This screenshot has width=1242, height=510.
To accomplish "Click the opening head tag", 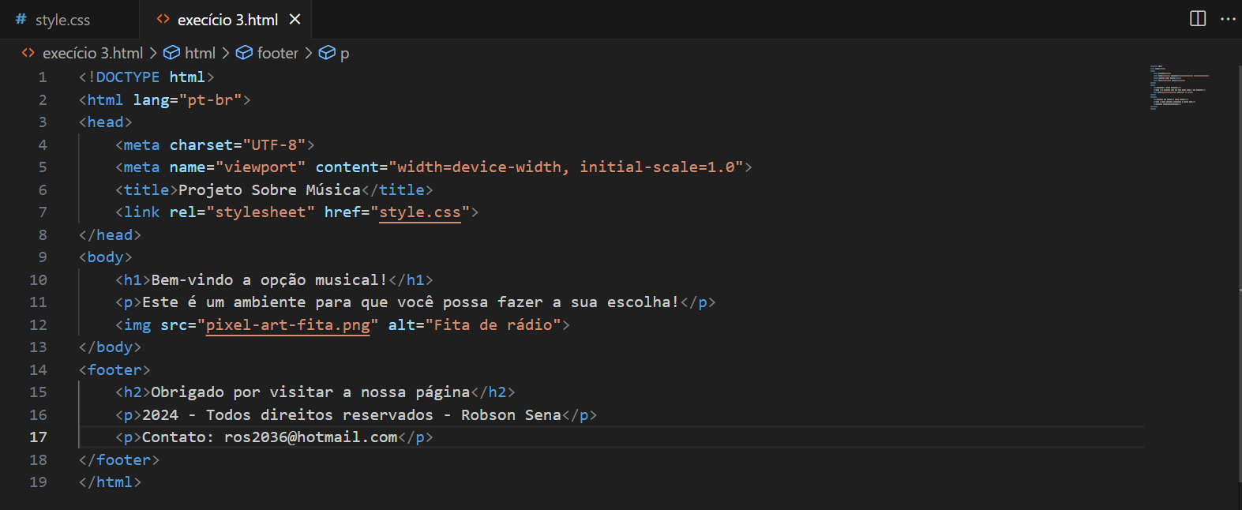I will [106, 122].
